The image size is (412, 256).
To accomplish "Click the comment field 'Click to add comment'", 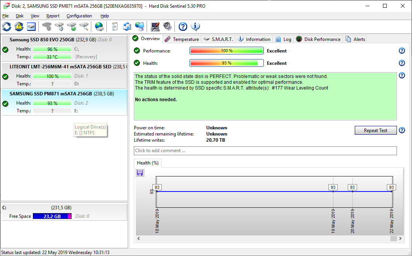I will pyautogui.click(x=265, y=151).
